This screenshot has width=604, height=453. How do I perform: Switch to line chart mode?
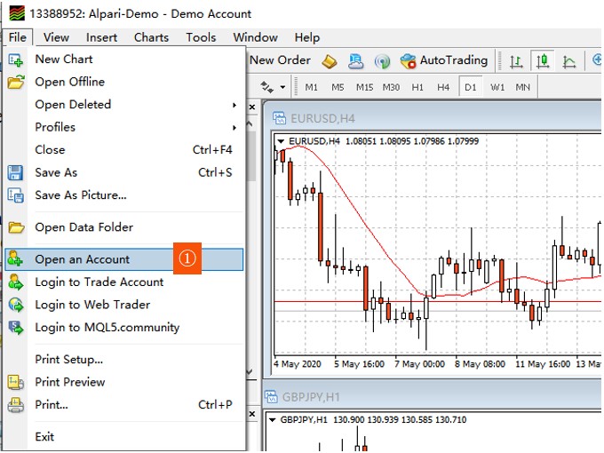tap(569, 61)
